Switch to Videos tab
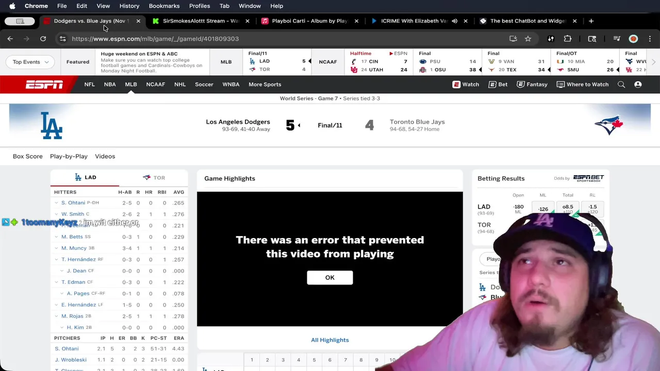This screenshot has width=660, height=371. pyautogui.click(x=105, y=156)
